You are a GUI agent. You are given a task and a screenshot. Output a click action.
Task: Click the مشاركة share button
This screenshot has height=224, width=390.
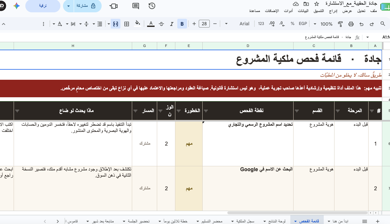[86, 6]
